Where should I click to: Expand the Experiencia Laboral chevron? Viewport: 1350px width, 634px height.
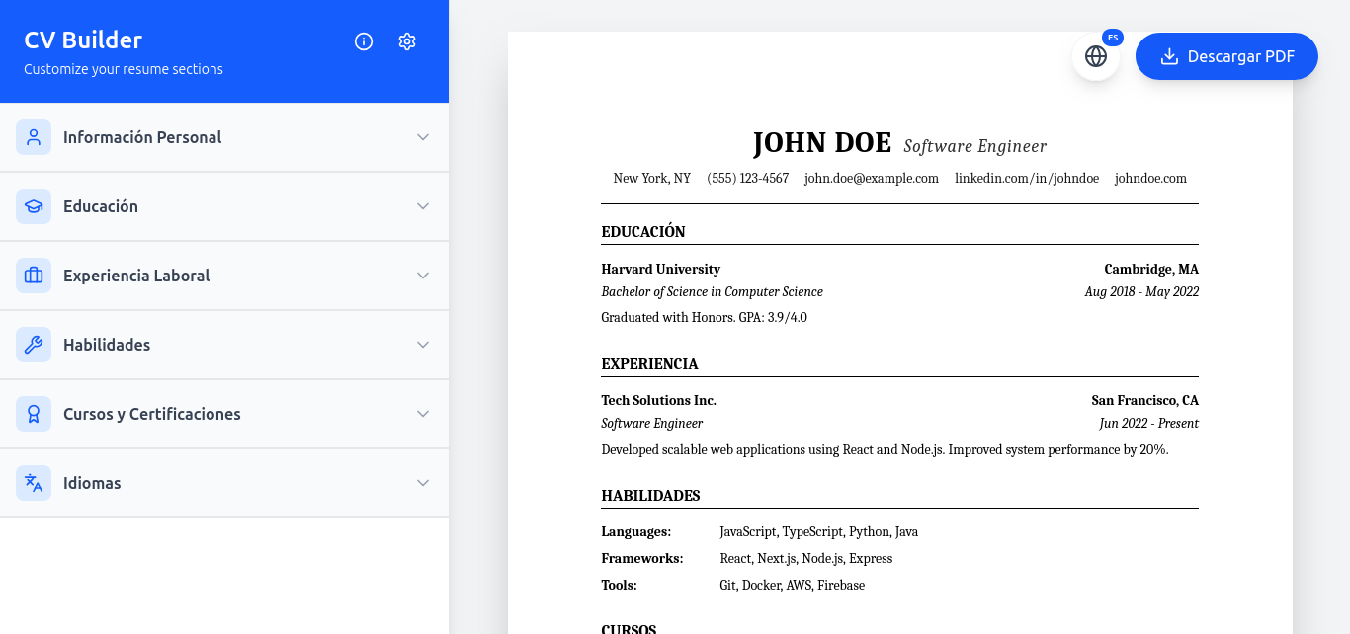[x=423, y=276]
